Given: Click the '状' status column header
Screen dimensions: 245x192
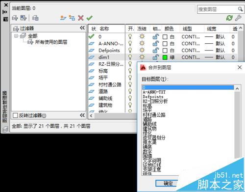Looking at the screenshot, I should tap(94, 29).
